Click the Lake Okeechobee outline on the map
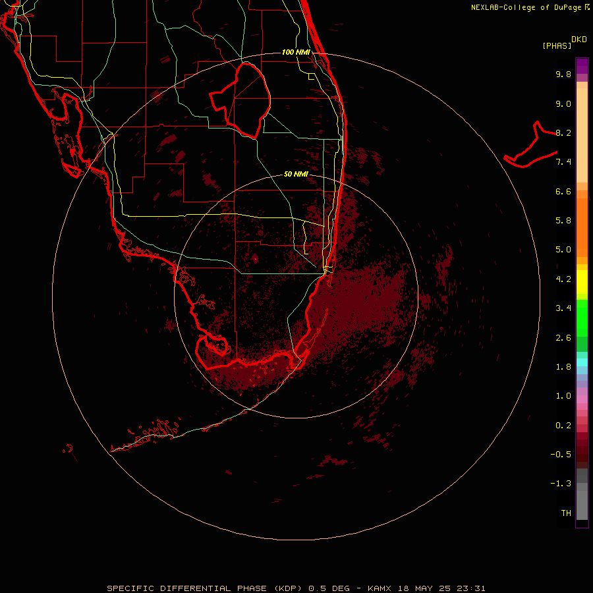The height and width of the screenshot is (593, 593). [x=240, y=100]
